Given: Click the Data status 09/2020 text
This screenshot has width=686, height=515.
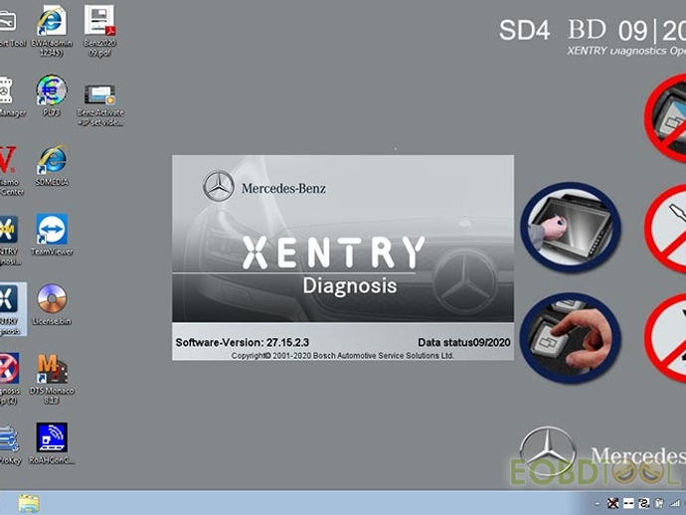Looking at the screenshot, I should [x=463, y=342].
